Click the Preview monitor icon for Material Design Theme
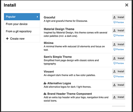The width and height of the screenshot is (133, 112). (115, 36)
